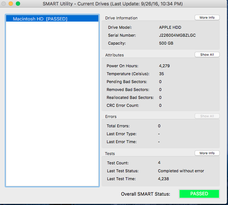Viewport: 228px width, 205px height.
Task: Click the Removed Bad Sectors label
Action: [x=128, y=90]
